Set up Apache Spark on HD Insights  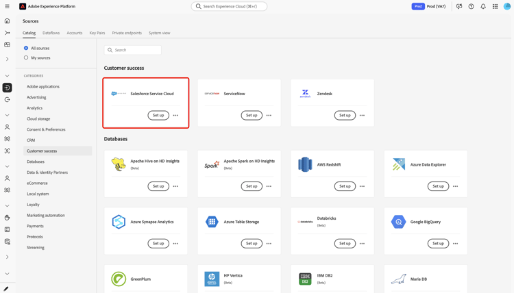[x=252, y=186]
